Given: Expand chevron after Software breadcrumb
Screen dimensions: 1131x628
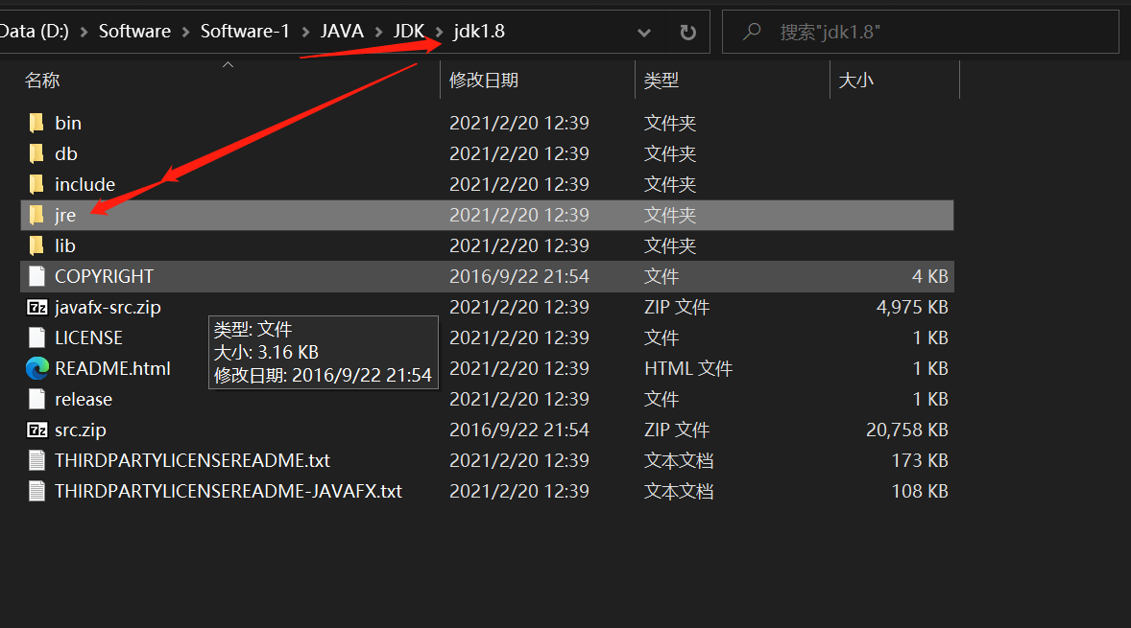Looking at the screenshot, I should (x=185, y=32).
